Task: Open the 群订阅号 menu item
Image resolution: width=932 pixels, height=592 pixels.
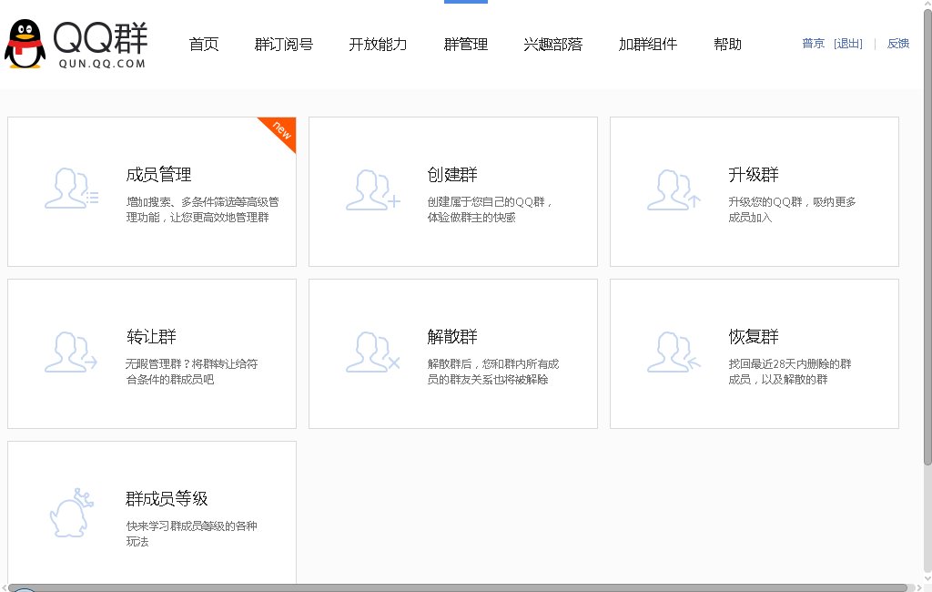Action: [x=284, y=43]
